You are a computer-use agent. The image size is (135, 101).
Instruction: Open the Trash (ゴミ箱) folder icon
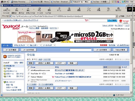[x=5, y=76]
